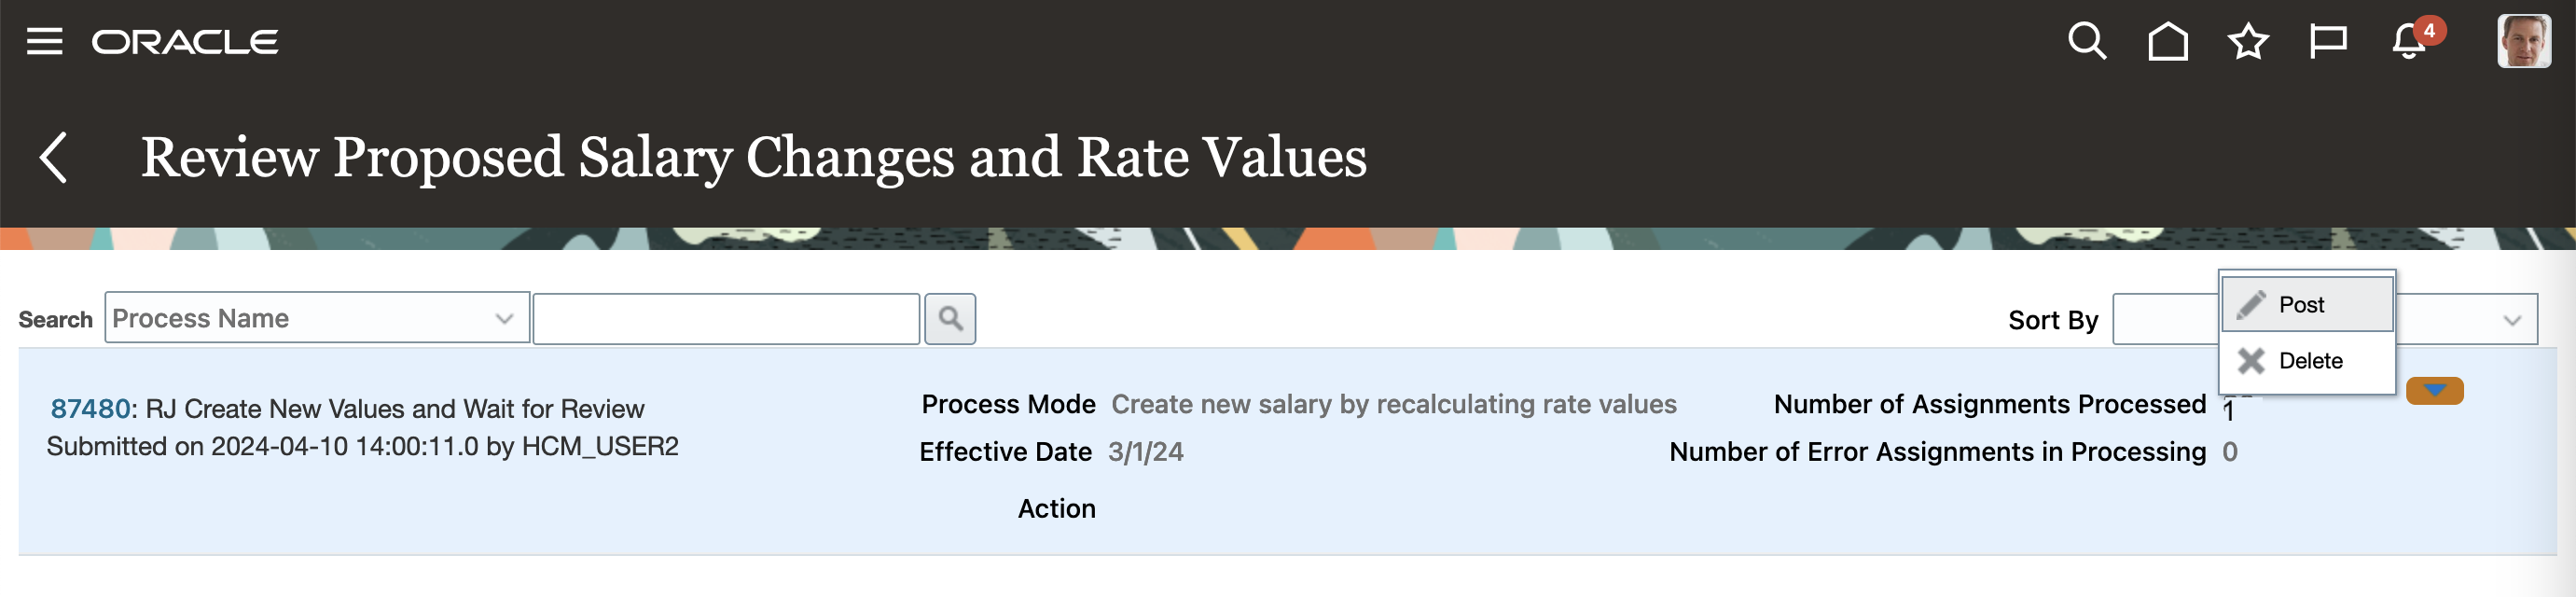The height and width of the screenshot is (597, 2576).
Task: Open the hamburger navigation menu
Action: pyautogui.click(x=44, y=42)
